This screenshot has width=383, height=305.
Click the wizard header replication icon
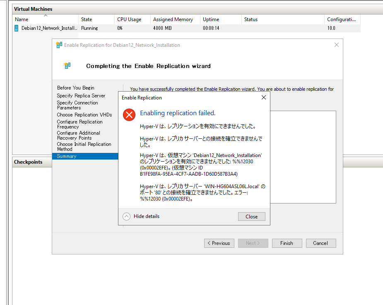(x=67, y=66)
